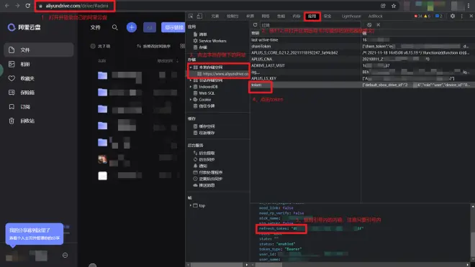
Task: Open DevTools settings gear
Action: 452,16
